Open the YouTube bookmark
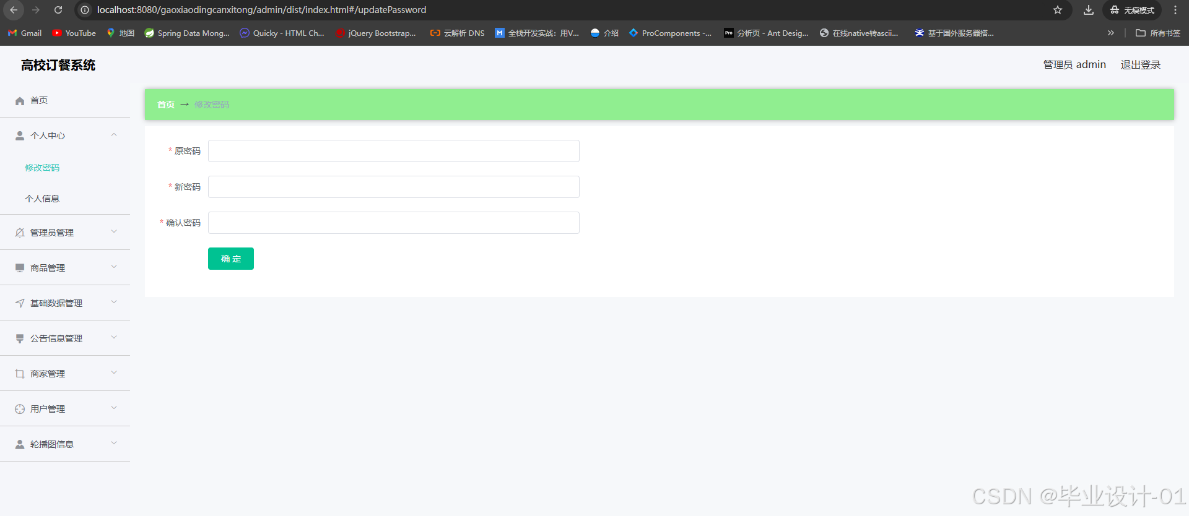This screenshot has height=516, width=1189. point(74,33)
